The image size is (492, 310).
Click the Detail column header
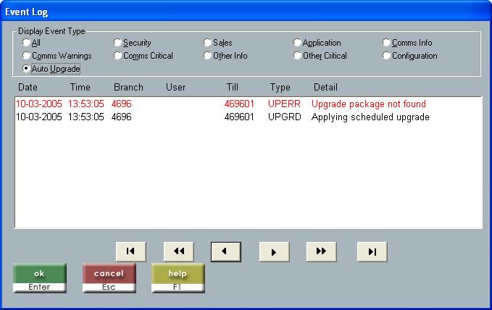[325, 87]
